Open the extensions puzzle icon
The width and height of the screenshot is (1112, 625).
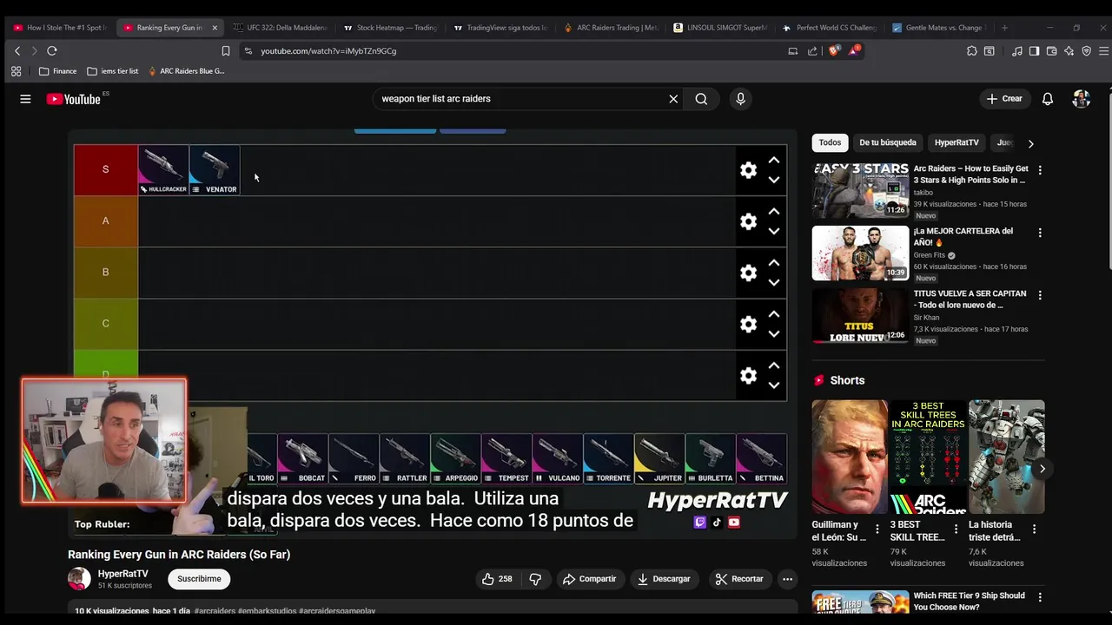[972, 51]
